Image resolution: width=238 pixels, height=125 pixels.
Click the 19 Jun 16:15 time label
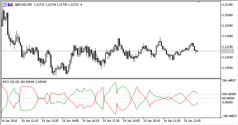tap(91, 121)
